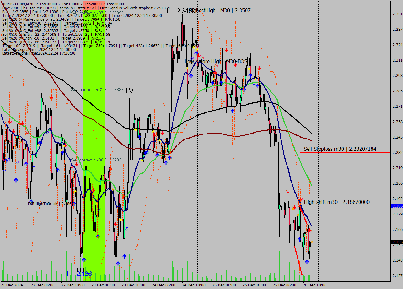Viewport: 403px width, 289px height.
Task: Select the 'HighestHigh M30 | 2.3507' label
Action: tap(220, 10)
